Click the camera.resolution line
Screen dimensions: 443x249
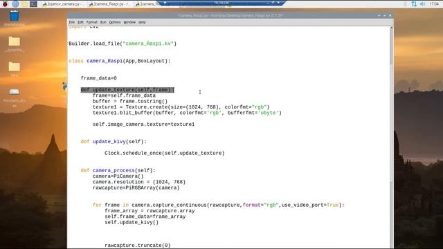click(139, 182)
